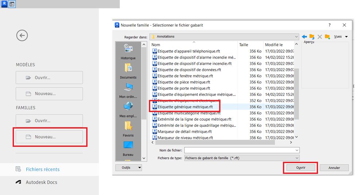357x195 pixels.
Task: Open the Regarder dans folder dropdown
Action: point(296,37)
